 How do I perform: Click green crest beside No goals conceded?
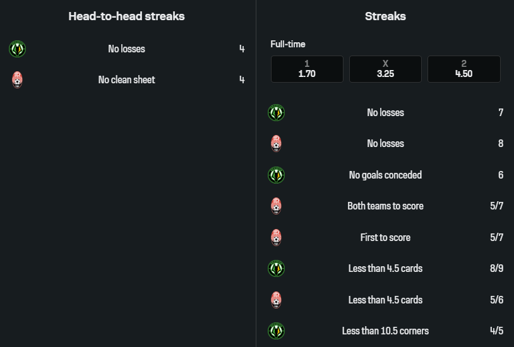276,175
